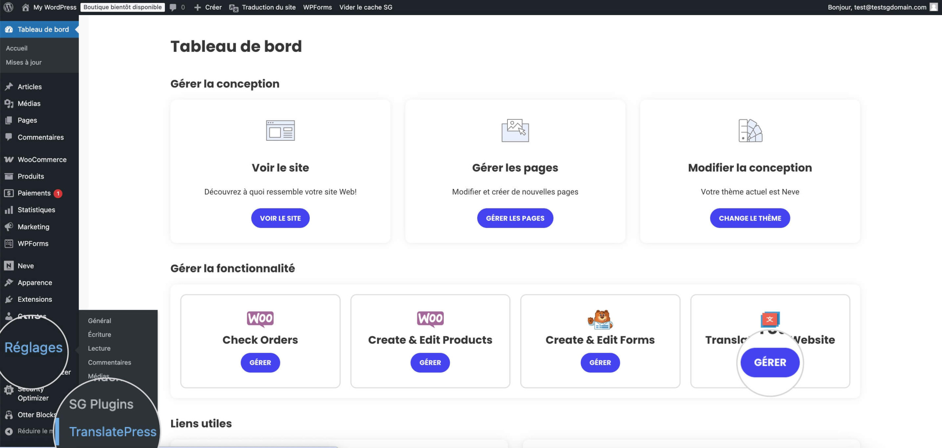This screenshot has width=942, height=448.
Task: Click Vider le cache SG
Action: (366, 7)
